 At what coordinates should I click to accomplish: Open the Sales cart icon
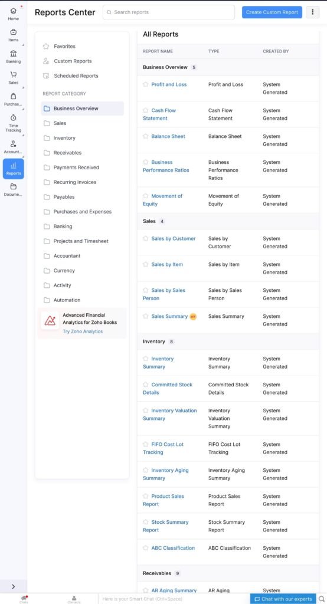tap(13, 75)
